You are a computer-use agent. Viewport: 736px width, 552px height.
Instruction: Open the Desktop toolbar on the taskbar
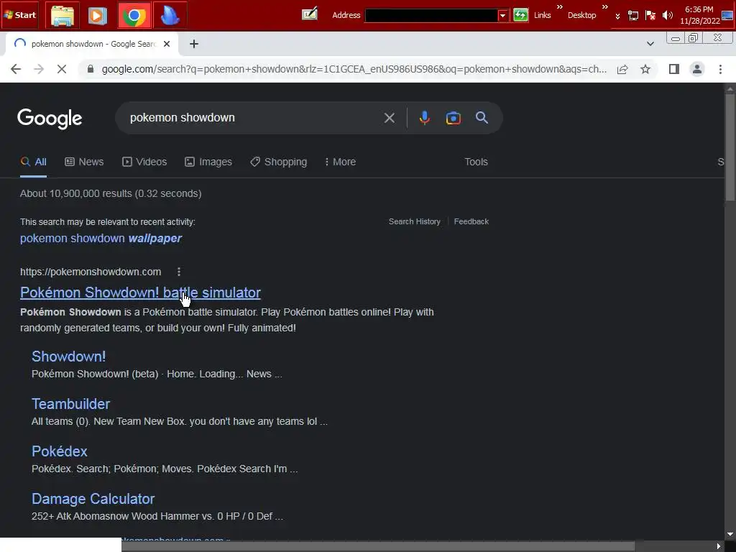tap(581, 15)
